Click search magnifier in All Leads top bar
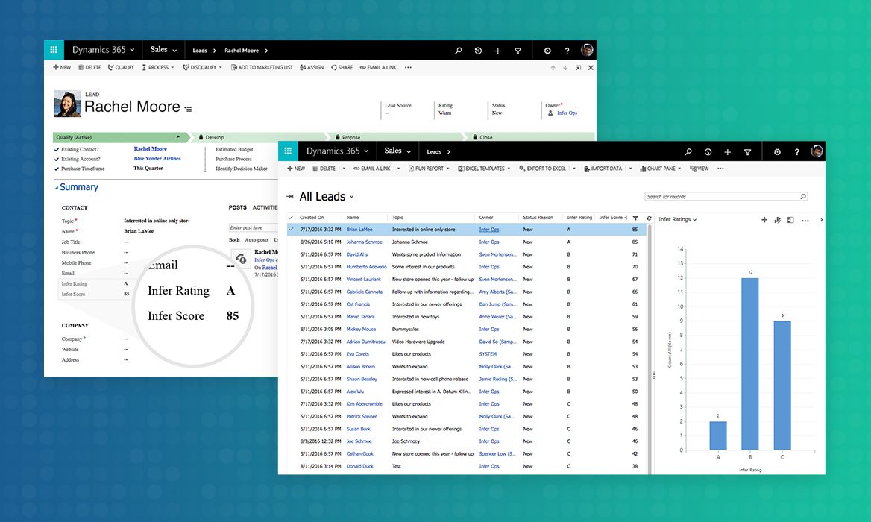The height and width of the screenshot is (522, 871). coord(688,151)
